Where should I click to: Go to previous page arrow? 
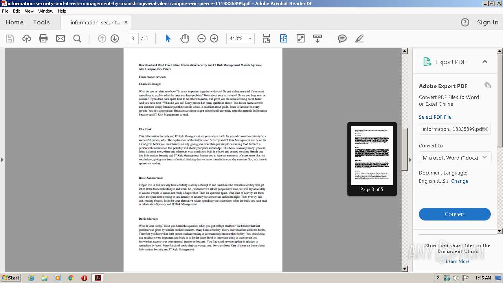pyautogui.click(x=102, y=39)
